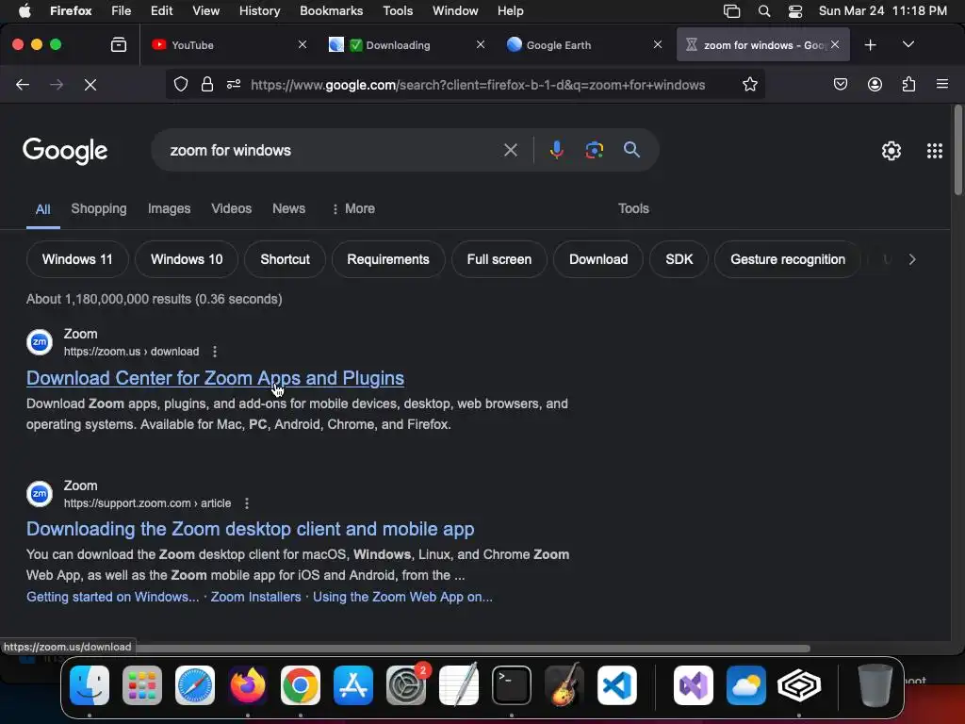Filter by Gesture recognition chip
Viewport: 965px width, 724px height.
click(x=788, y=259)
